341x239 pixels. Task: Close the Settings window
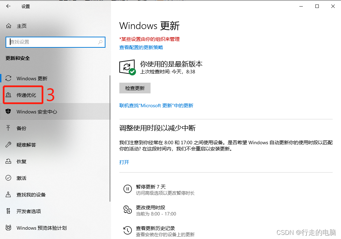point(333,6)
